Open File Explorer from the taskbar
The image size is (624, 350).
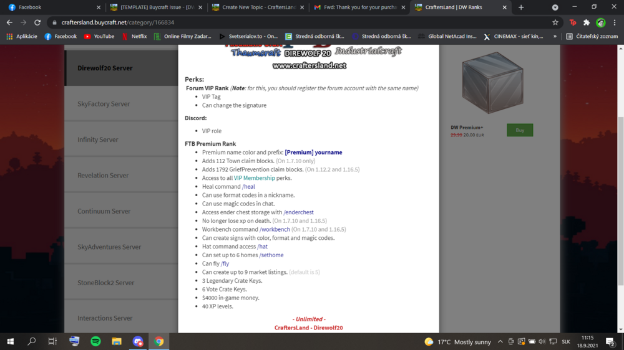tap(117, 342)
